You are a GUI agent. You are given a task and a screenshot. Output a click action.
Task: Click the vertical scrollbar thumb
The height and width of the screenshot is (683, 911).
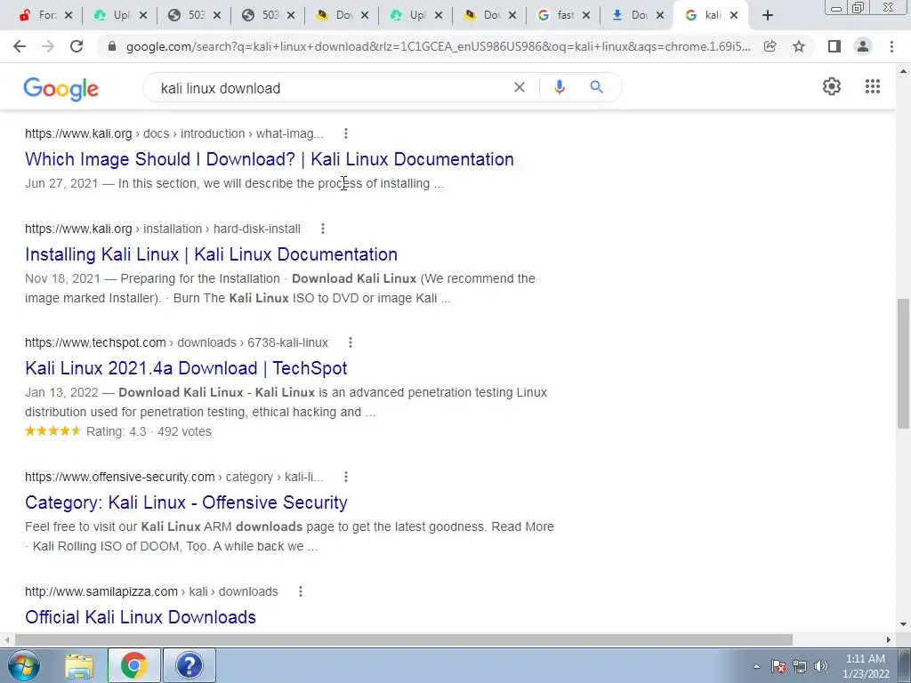click(x=902, y=364)
